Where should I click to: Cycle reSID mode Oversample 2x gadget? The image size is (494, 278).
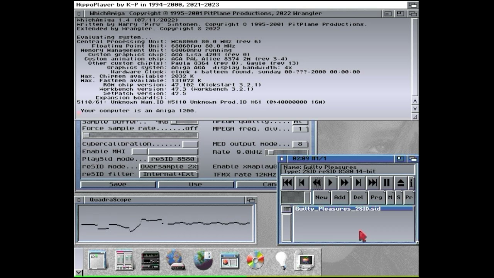point(169,167)
